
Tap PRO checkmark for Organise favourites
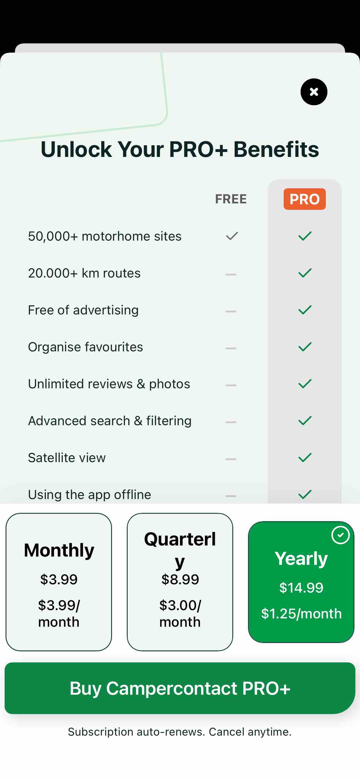click(x=305, y=347)
